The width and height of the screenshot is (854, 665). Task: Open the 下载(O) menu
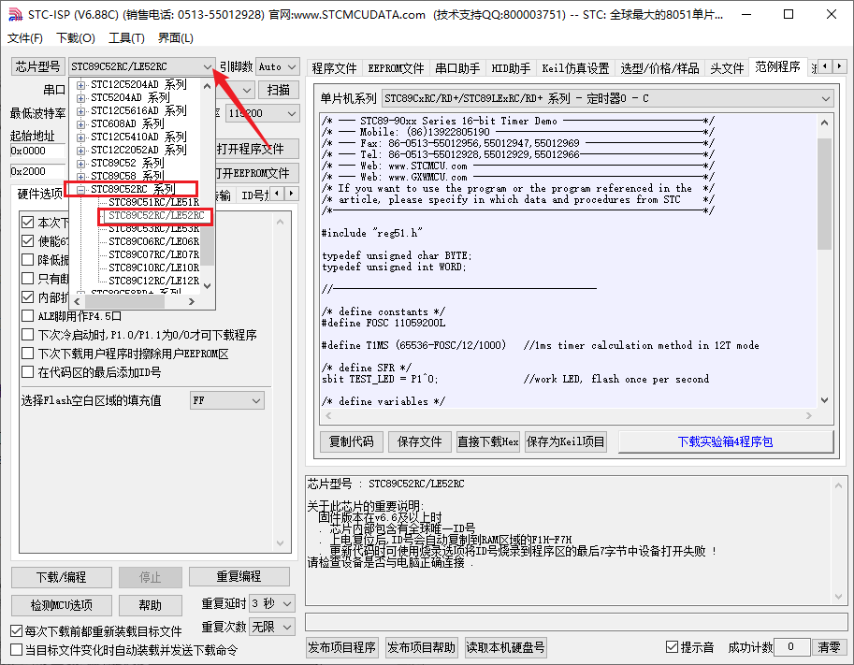click(x=75, y=37)
